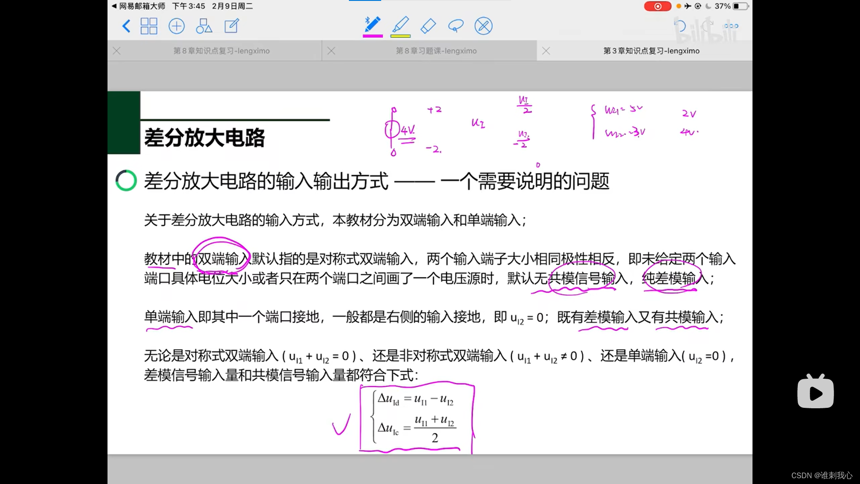This screenshot has width=860, height=484.
Task: Click the pen's magenta color bar
Action: point(373,36)
